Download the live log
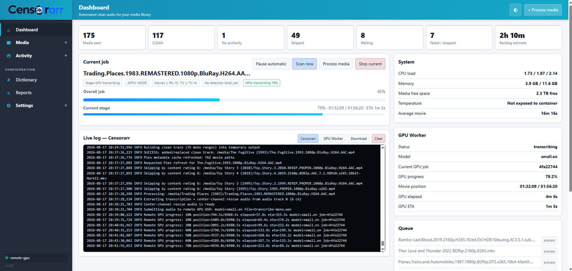 [358, 138]
